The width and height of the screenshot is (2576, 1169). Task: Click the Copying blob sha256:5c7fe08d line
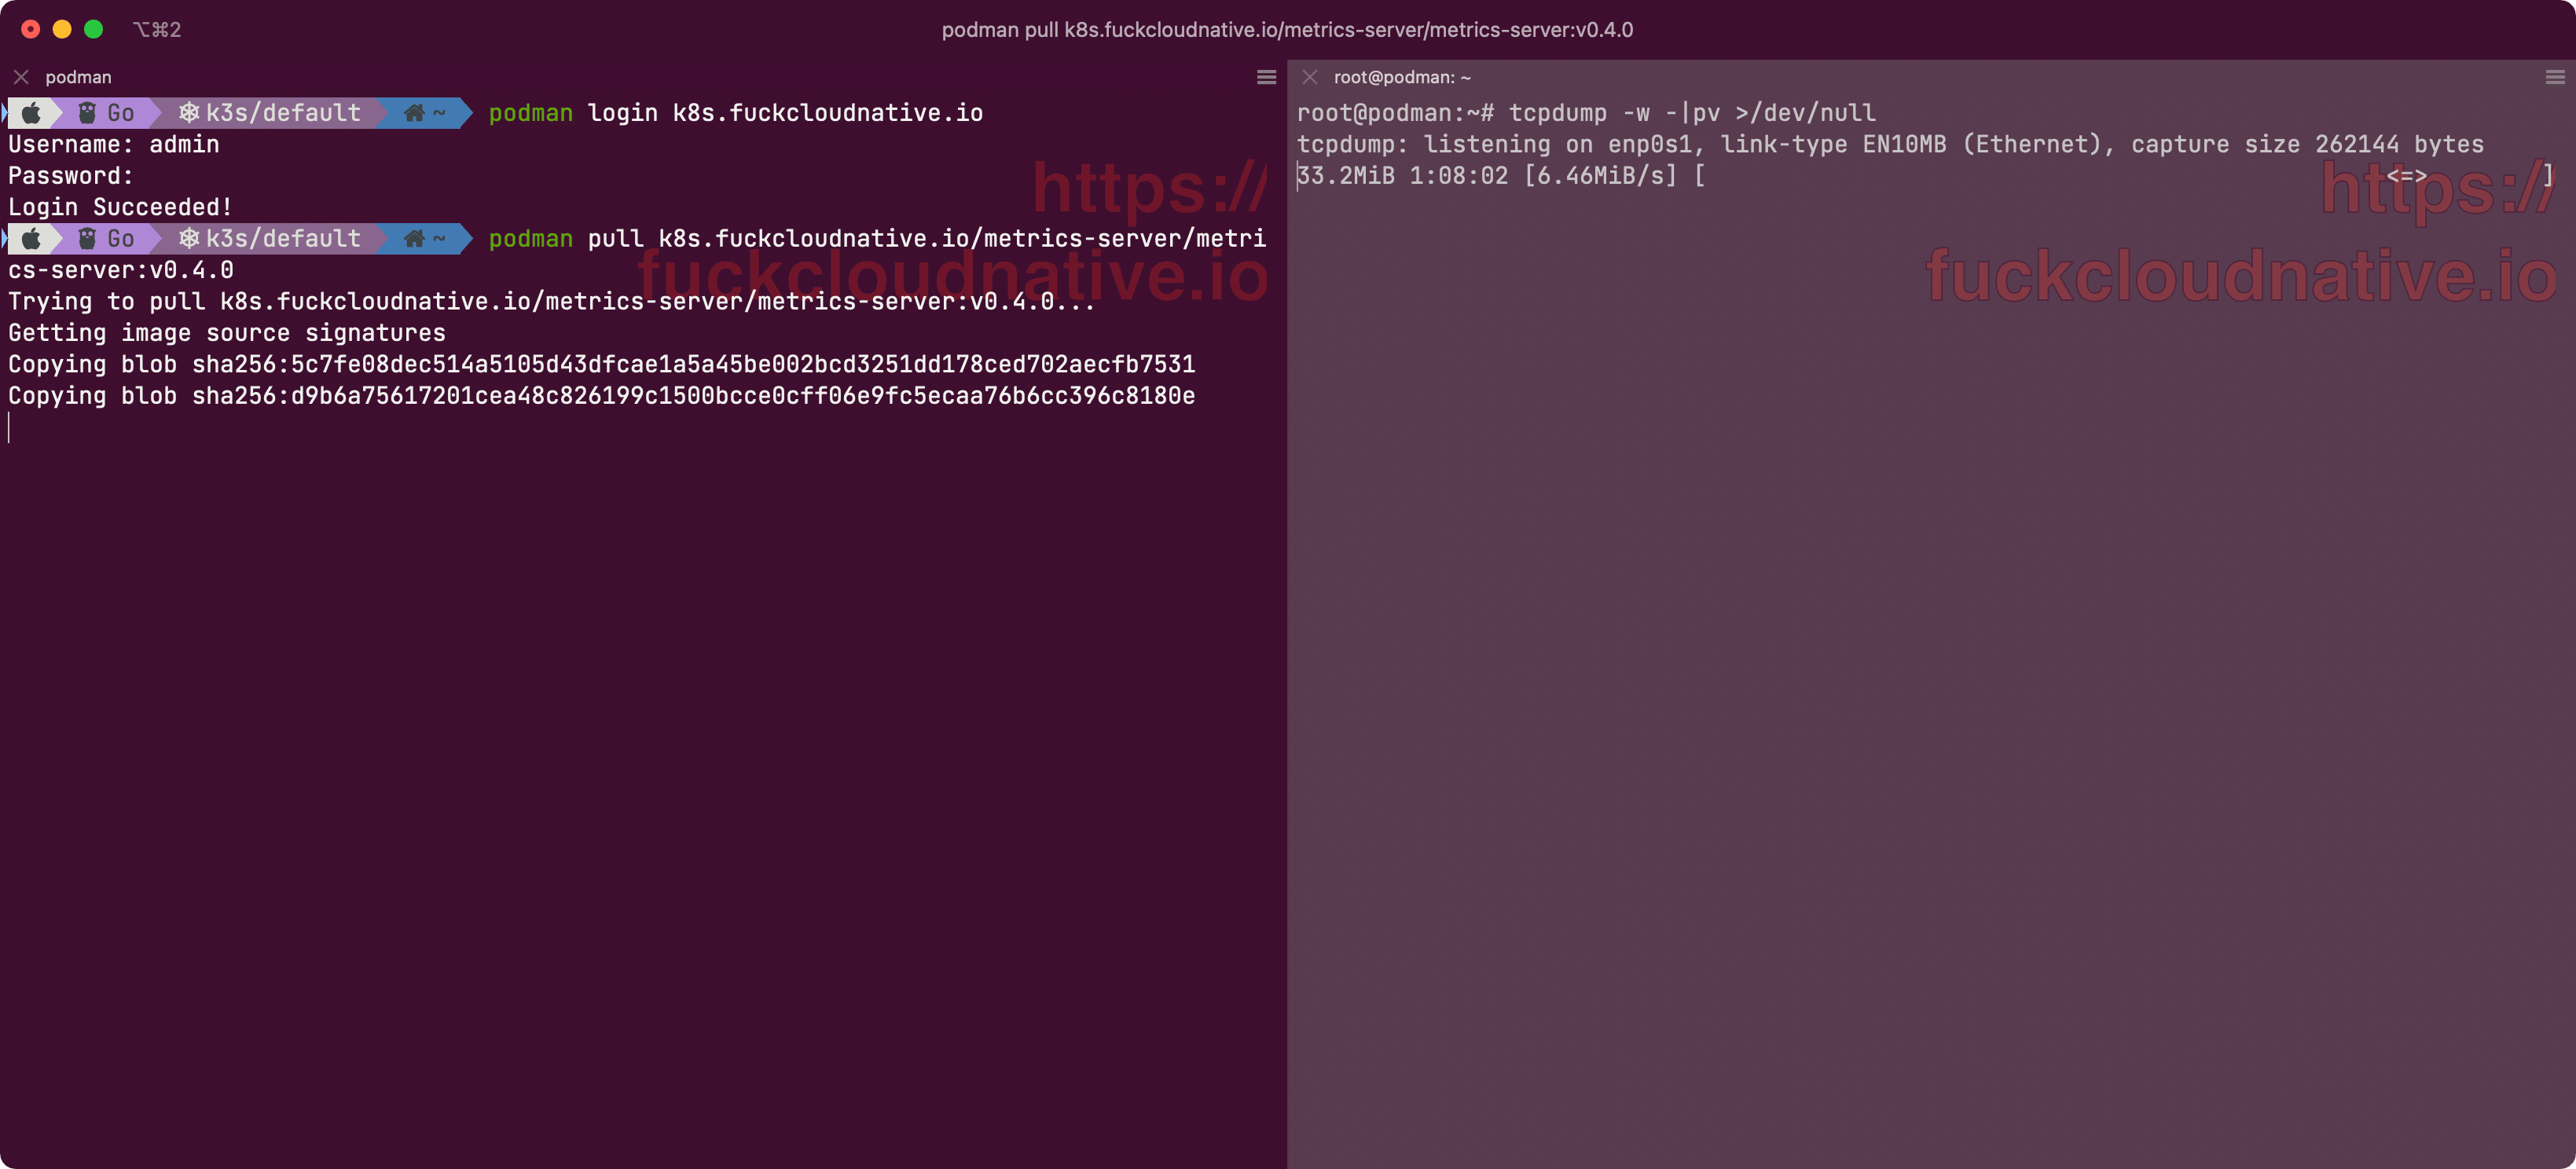602,364
